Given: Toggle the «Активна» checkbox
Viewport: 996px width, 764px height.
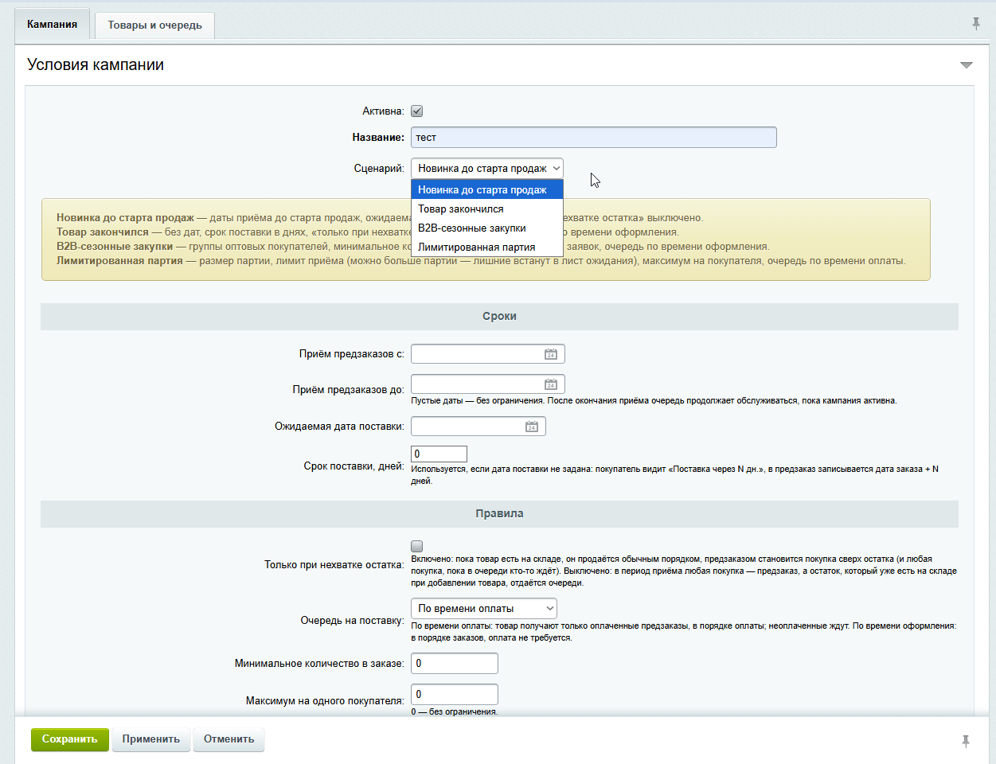Looking at the screenshot, I should (416, 111).
